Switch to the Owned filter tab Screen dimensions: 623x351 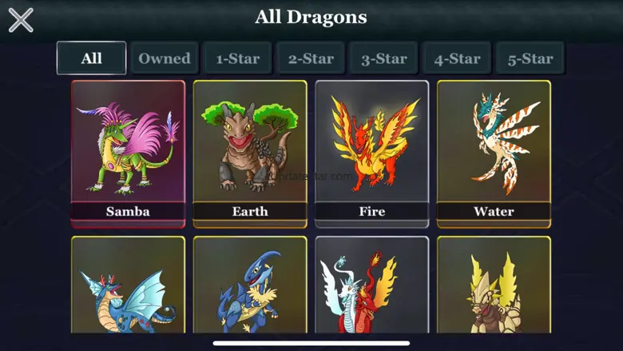click(x=165, y=58)
